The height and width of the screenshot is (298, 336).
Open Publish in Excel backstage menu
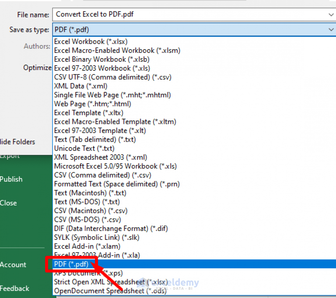click(x=11, y=179)
